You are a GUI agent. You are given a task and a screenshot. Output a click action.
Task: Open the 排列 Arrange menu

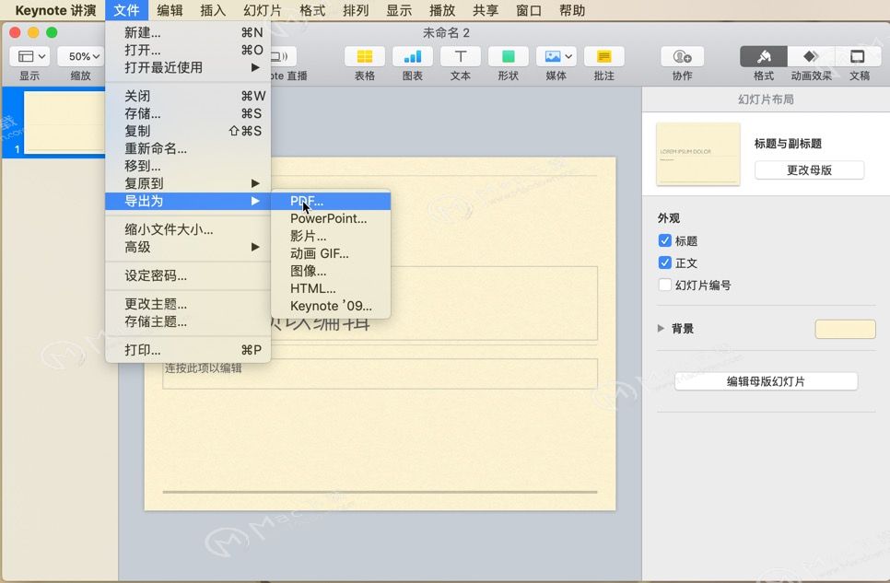pyautogui.click(x=356, y=10)
